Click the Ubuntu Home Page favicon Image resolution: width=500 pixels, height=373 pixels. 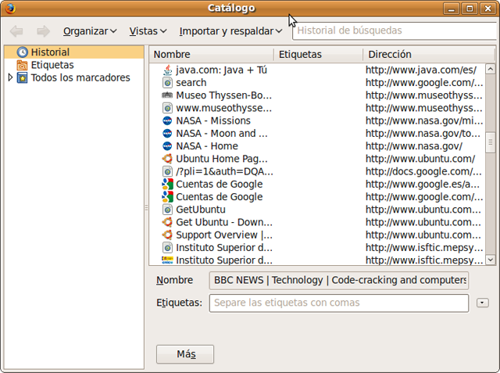(167, 159)
